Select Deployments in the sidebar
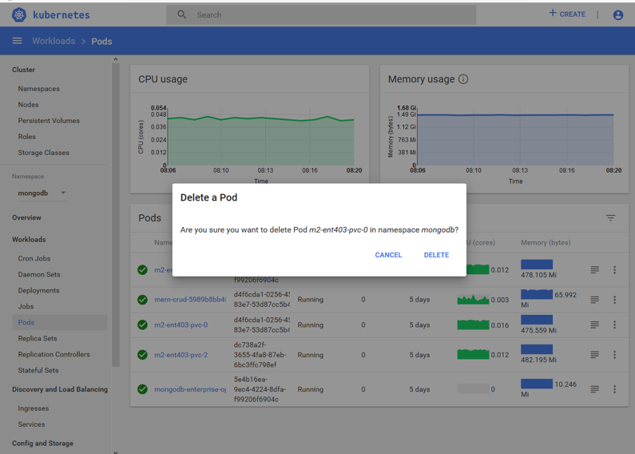This screenshot has height=454, width=635. click(38, 290)
